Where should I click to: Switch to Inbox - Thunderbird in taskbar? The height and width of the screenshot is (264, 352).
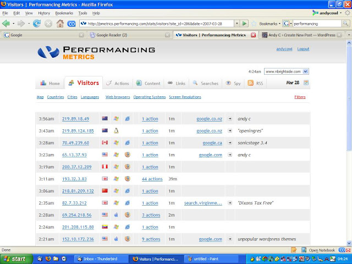pos(101,259)
